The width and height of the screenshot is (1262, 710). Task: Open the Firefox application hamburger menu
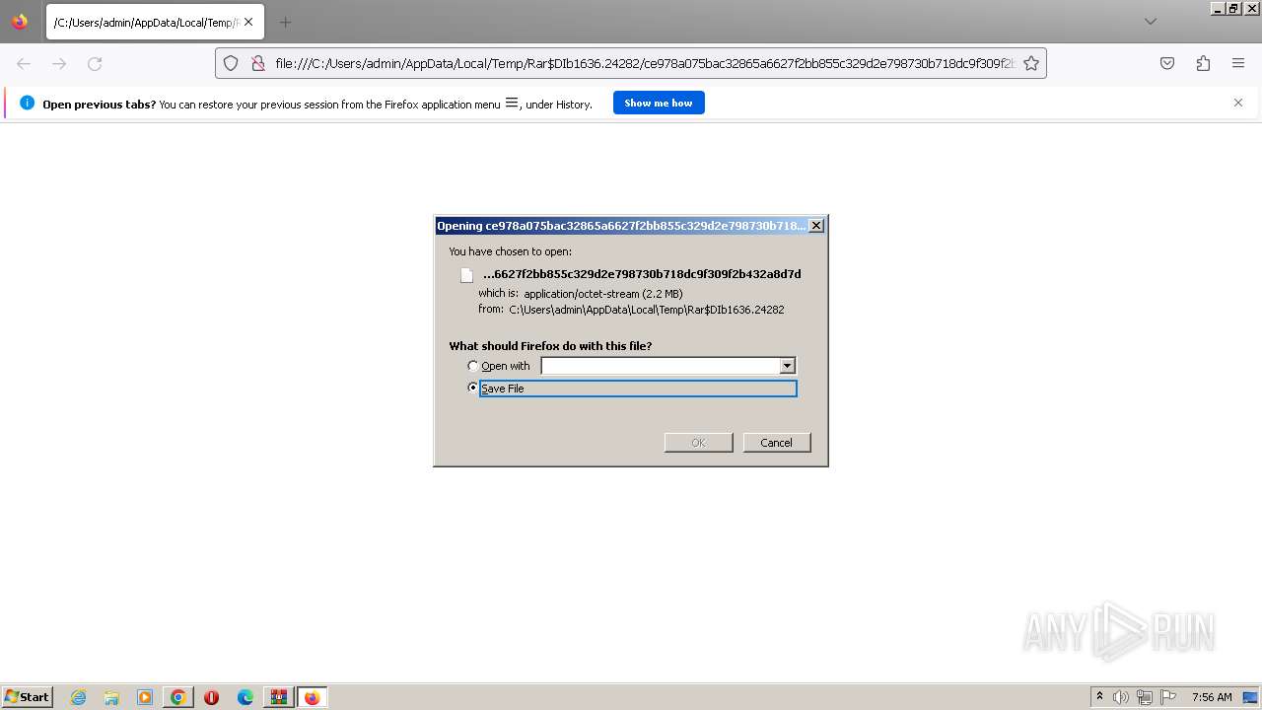point(1238,63)
